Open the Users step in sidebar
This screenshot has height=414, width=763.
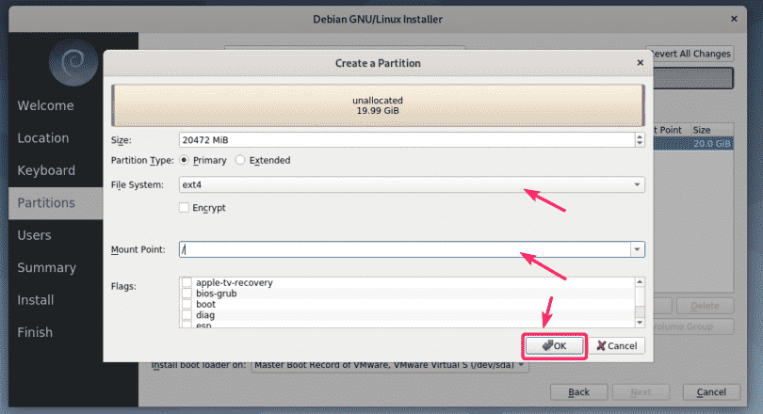click(34, 235)
